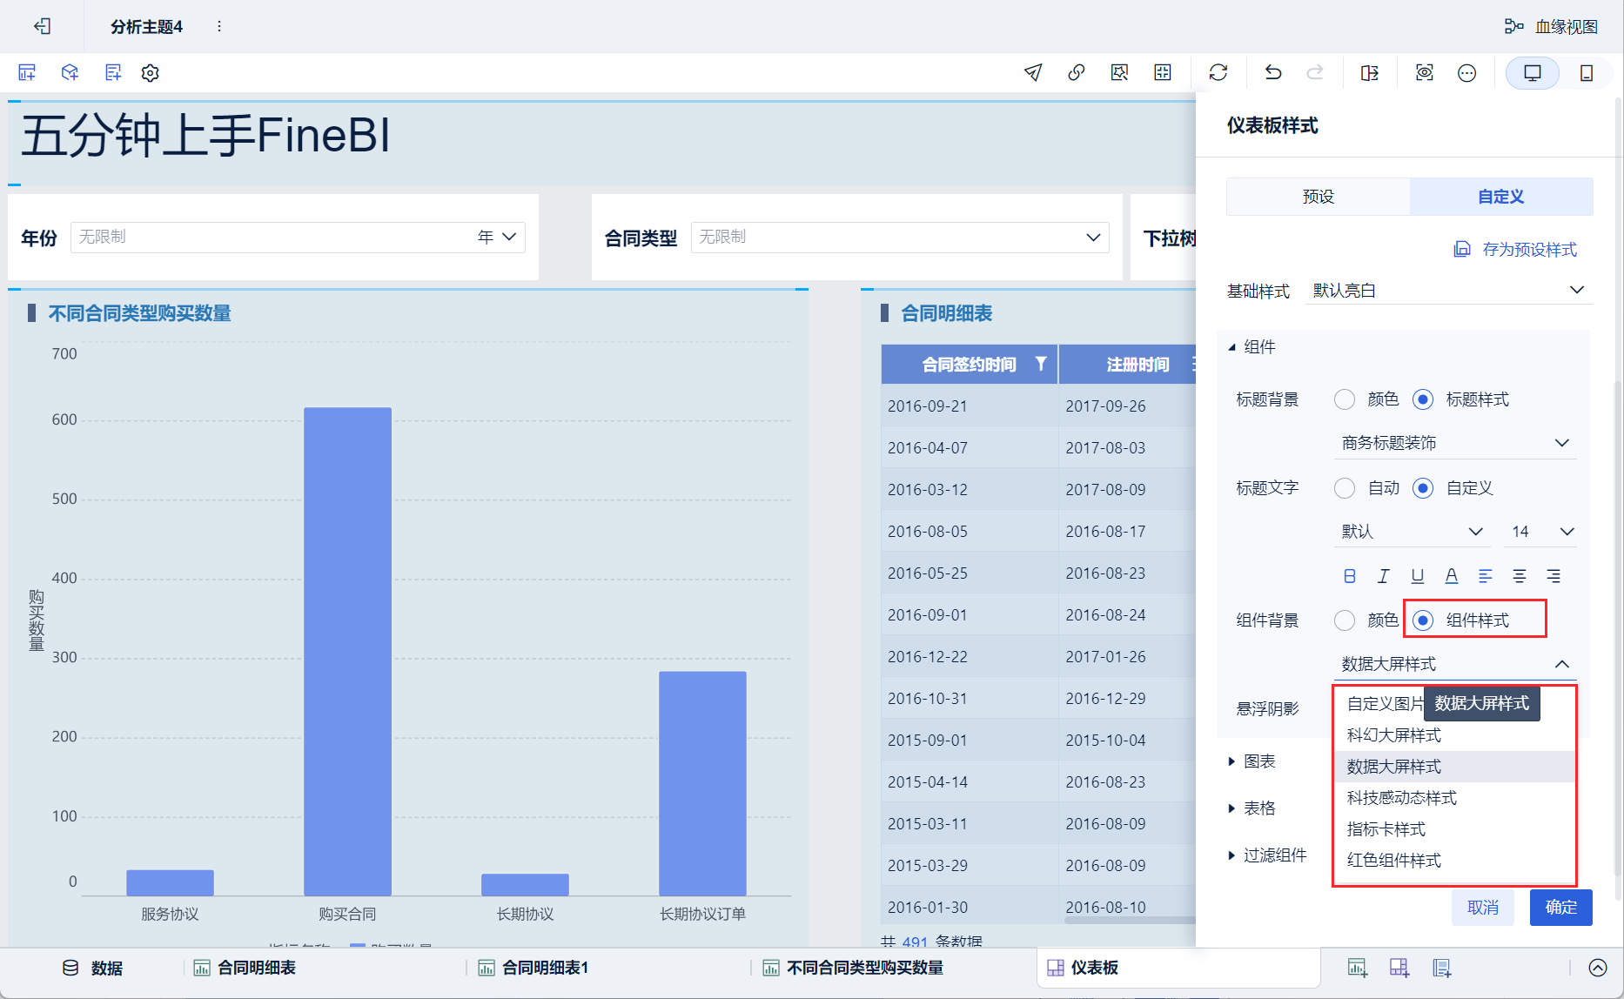This screenshot has width=1624, height=999.
Task: Center-align the title text
Action: tap(1520, 576)
